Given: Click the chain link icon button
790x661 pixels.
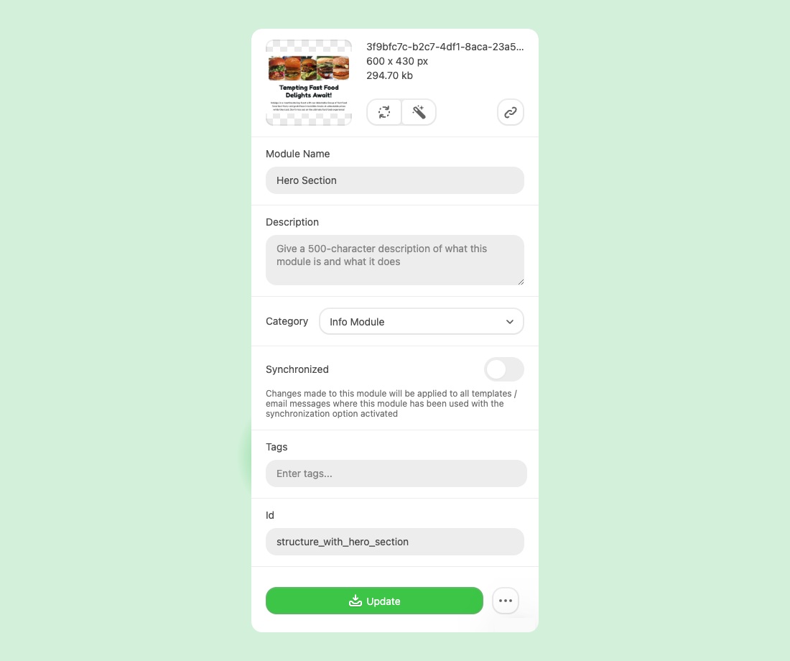Looking at the screenshot, I should [x=511, y=112].
